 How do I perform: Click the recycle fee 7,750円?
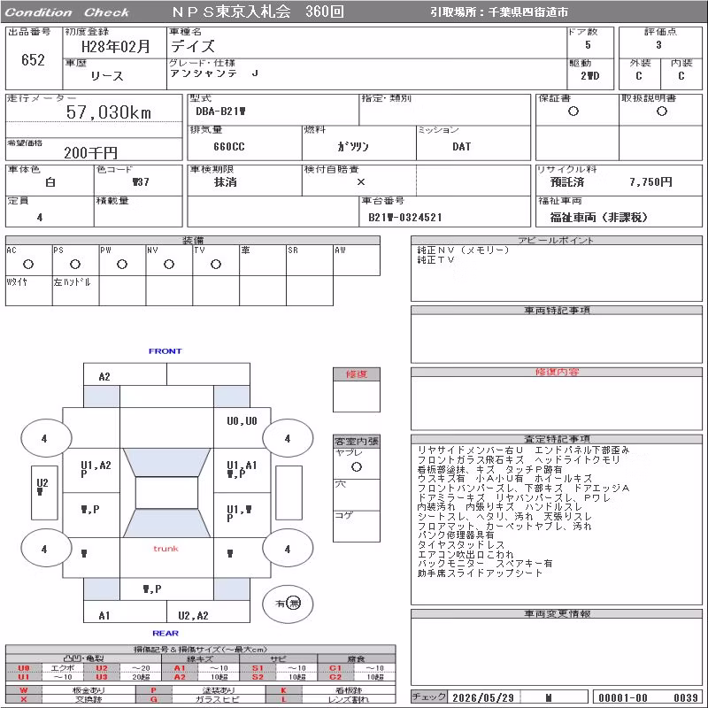click(x=650, y=182)
